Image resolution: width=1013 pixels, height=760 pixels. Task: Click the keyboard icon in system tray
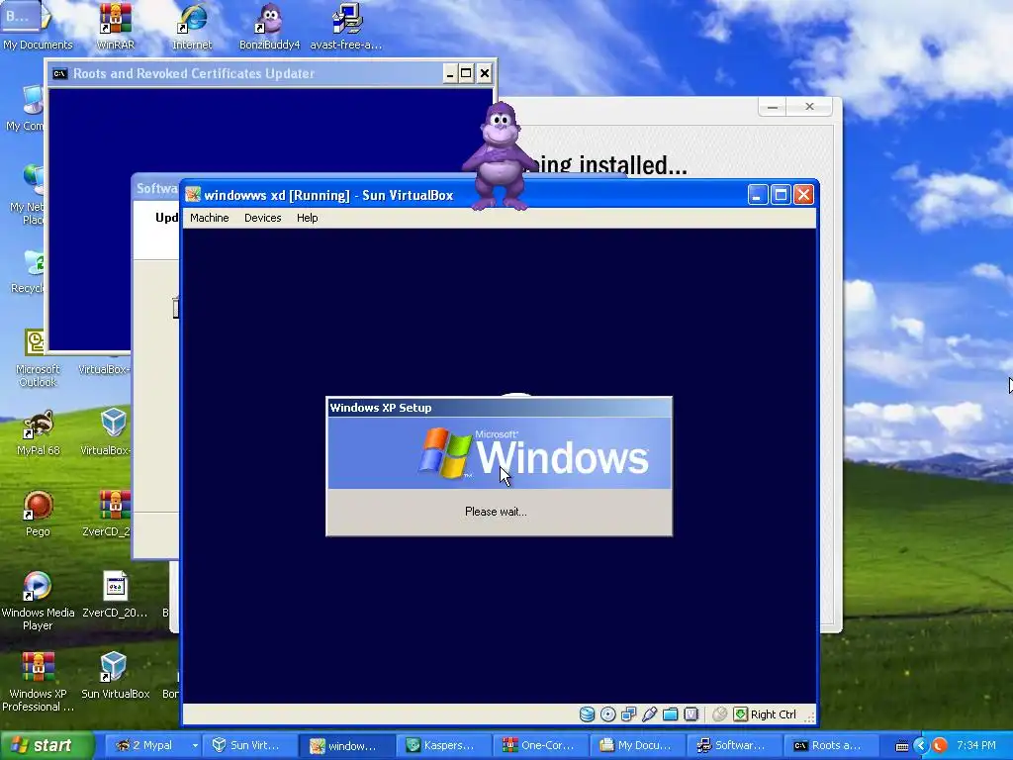[902, 746]
